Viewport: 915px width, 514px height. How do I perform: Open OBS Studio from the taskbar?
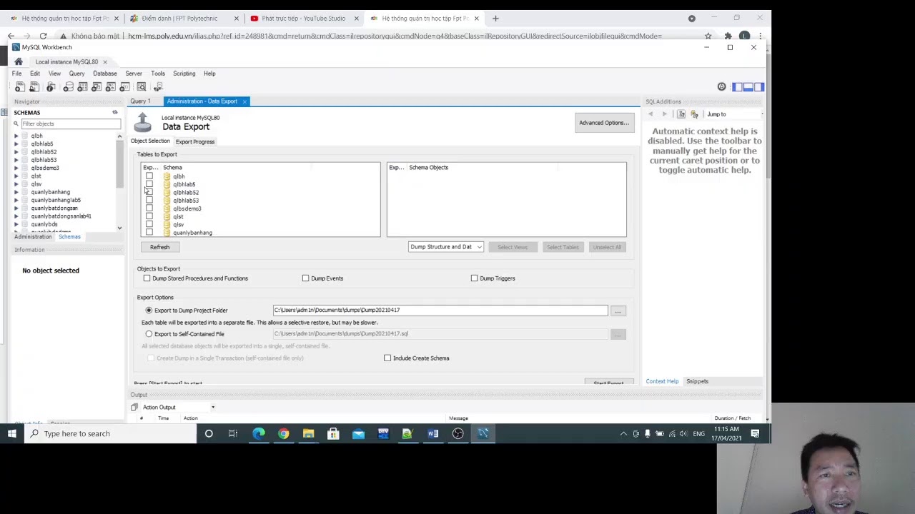pyautogui.click(x=457, y=433)
